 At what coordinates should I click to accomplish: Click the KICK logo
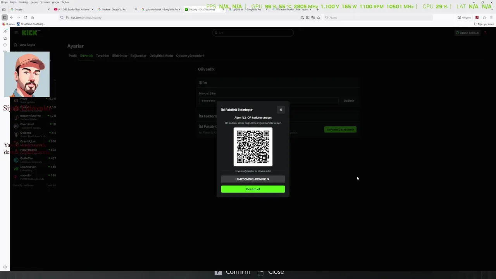click(x=30, y=33)
